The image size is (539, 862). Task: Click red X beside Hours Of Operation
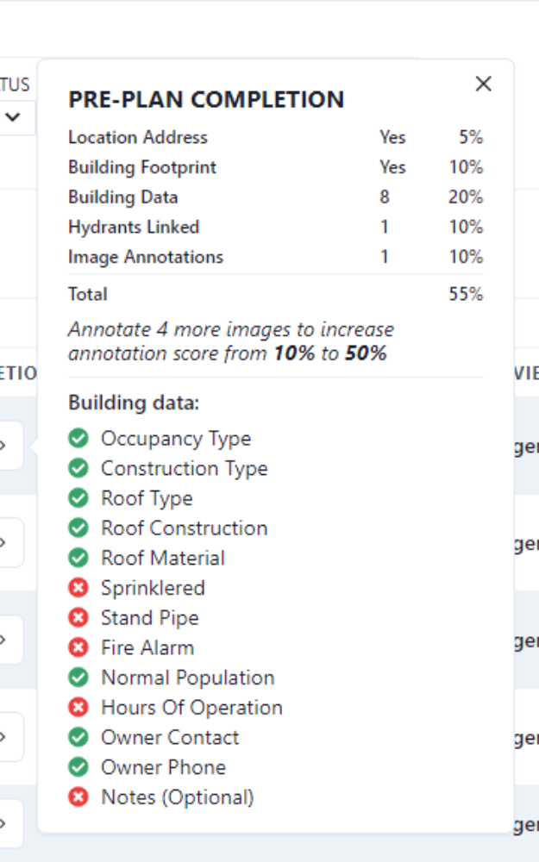78,707
